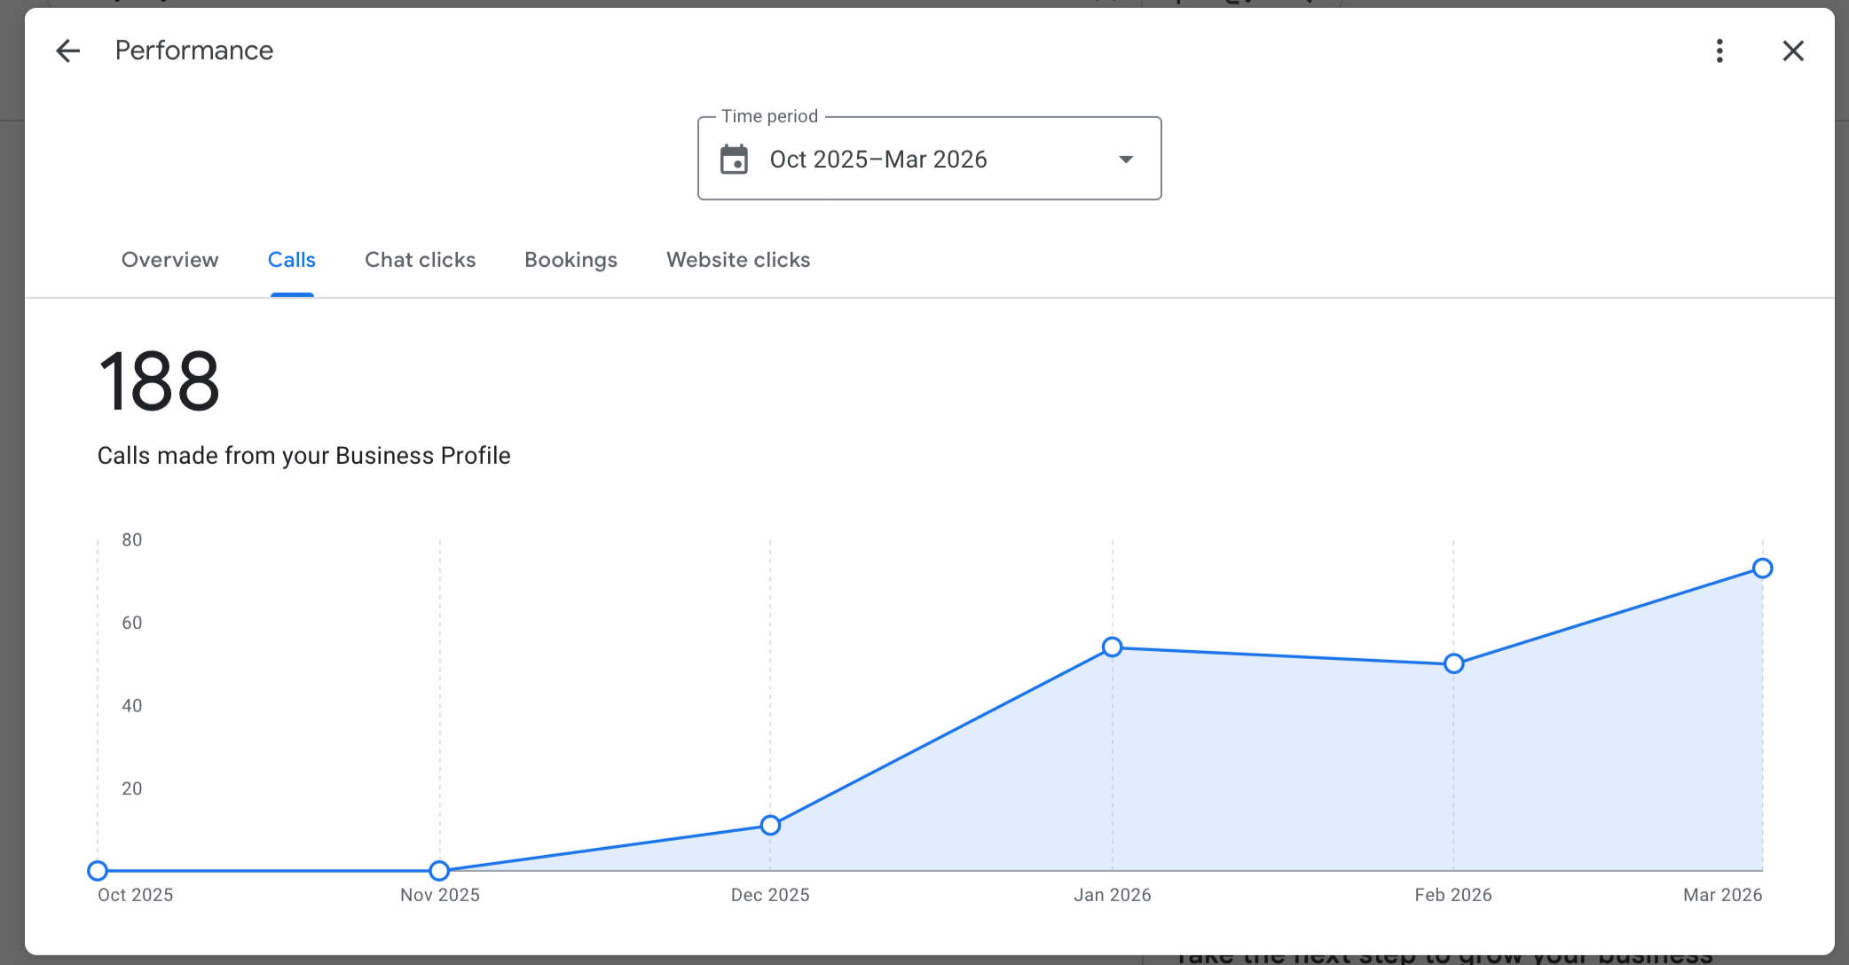Click the back arrow icon
The width and height of the screenshot is (1849, 965).
coord(68,51)
